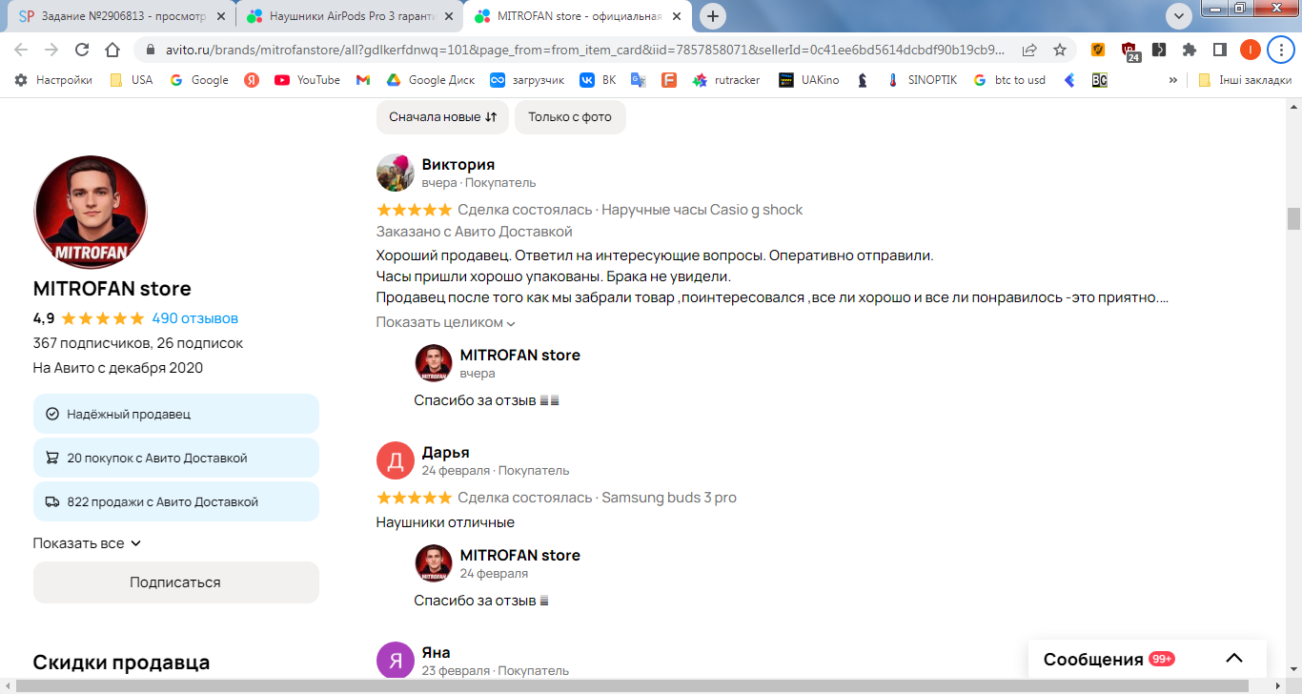Screen dimensions: 1302x694
Task: Click the five-star rating in Дарья's review
Action: coord(414,498)
